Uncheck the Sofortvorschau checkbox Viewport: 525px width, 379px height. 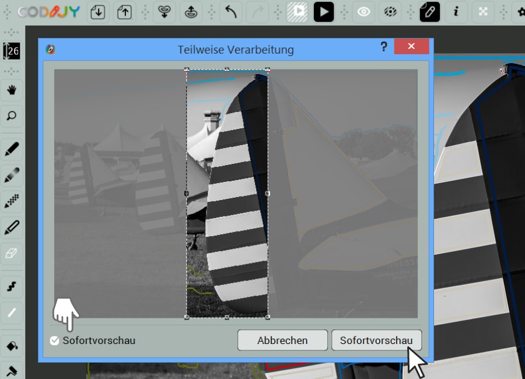tap(55, 341)
